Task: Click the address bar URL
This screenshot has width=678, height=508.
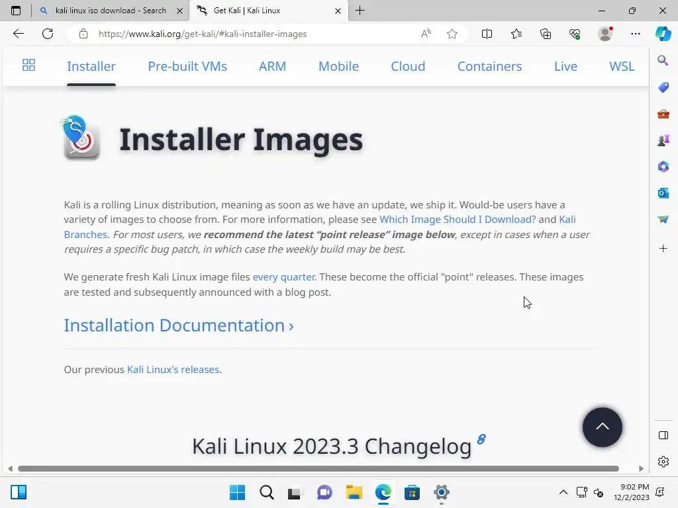Action: pyautogui.click(x=203, y=34)
